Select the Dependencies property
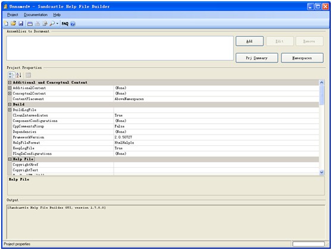Viewport: 332px width, 250px height. 24,132
